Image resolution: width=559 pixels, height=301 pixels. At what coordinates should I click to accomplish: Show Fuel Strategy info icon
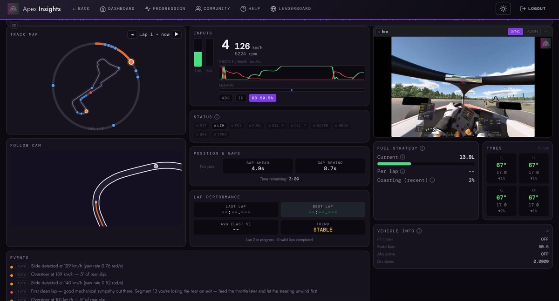(x=422, y=148)
